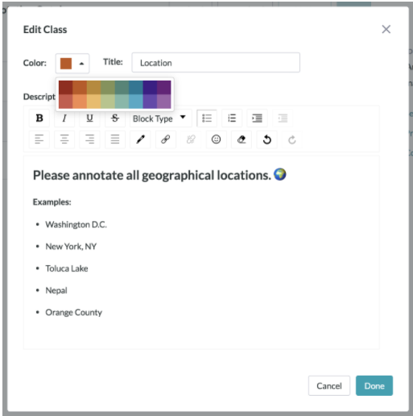Click the Done button
This screenshot has height=416, width=413.
[374, 385]
